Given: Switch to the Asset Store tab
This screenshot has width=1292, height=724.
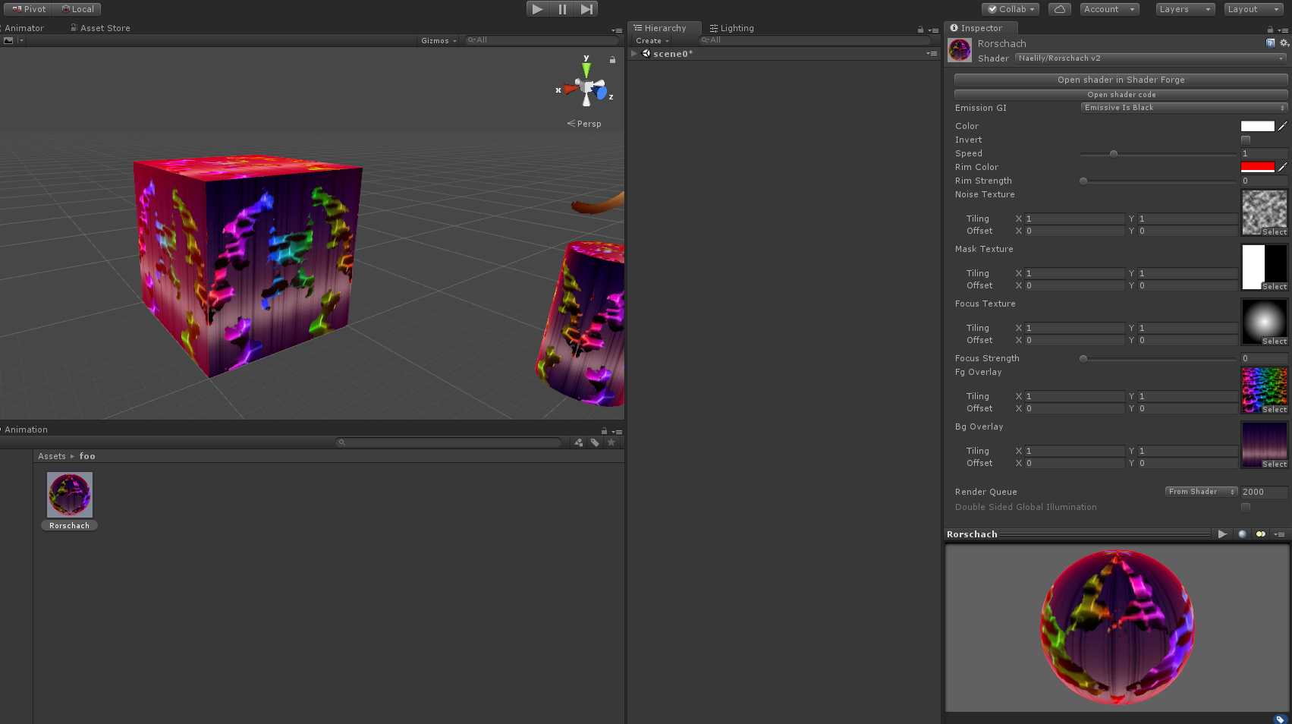Looking at the screenshot, I should [x=100, y=27].
